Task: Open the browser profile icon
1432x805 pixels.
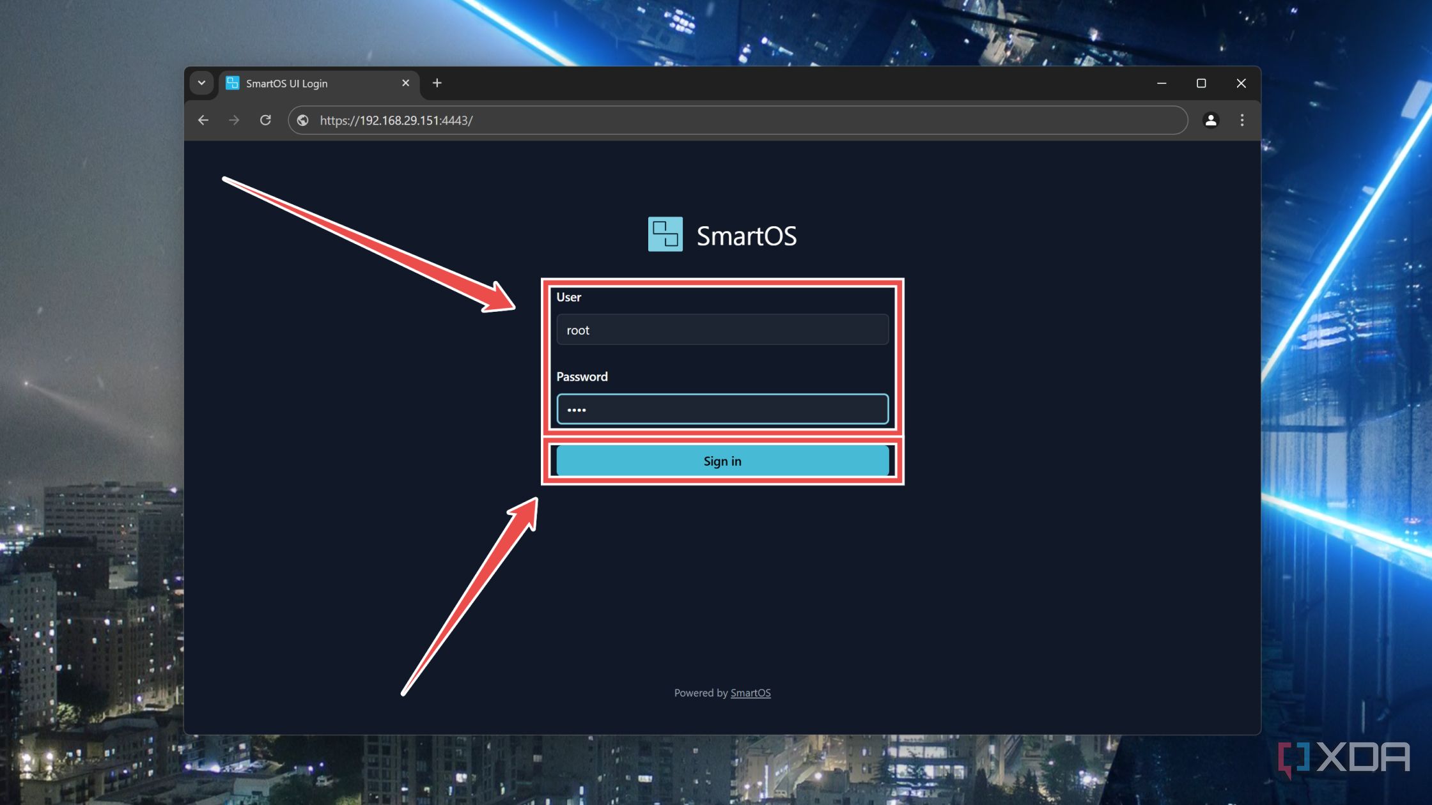Action: (x=1211, y=120)
